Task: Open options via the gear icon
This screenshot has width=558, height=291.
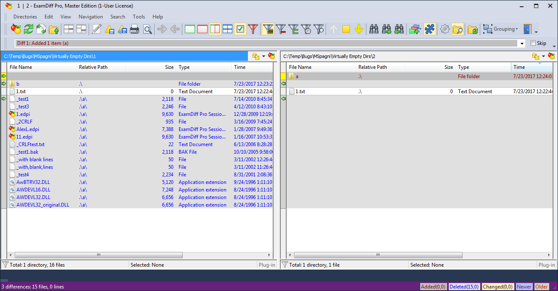Action: pyautogui.click(x=445, y=29)
